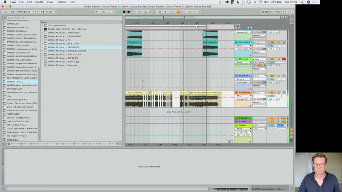Activate the Punch-In switch icon
The width and height of the screenshot is (342, 192).
[173, 12]
